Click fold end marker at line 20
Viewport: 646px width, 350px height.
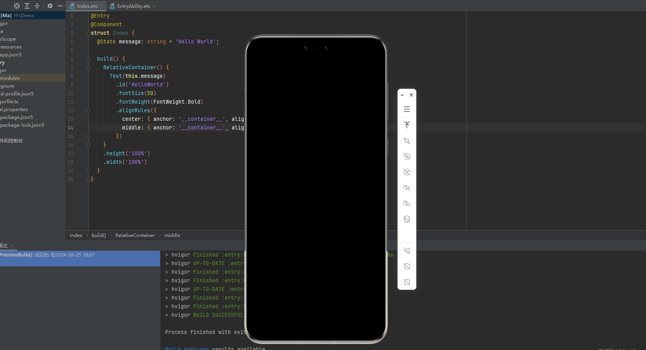(x=88, y=179)
